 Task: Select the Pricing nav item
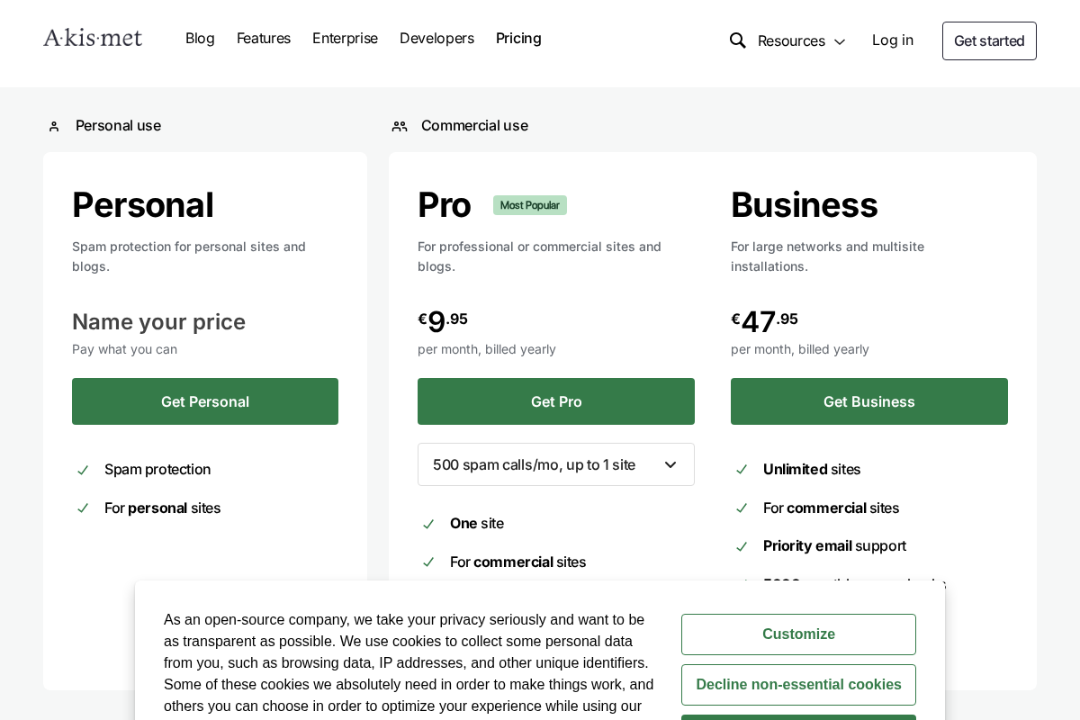(518, 38)
